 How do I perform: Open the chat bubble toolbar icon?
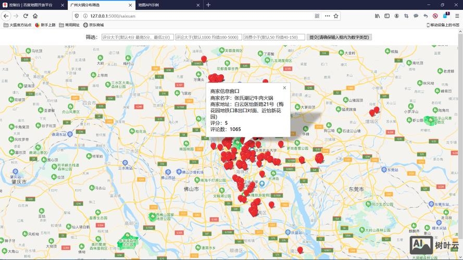[416, 16]
